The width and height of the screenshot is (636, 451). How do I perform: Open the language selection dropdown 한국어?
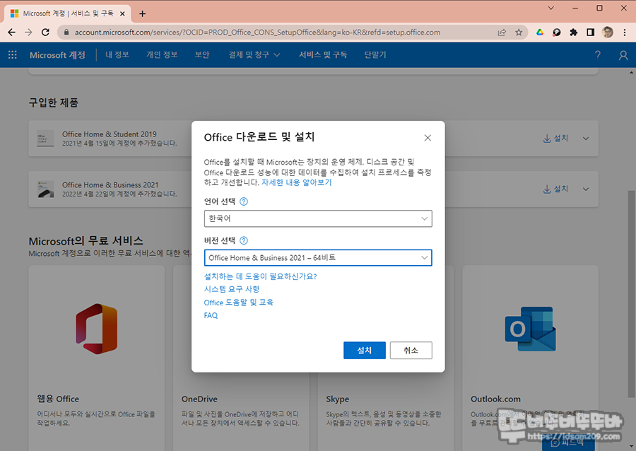[x=318, y=218]
